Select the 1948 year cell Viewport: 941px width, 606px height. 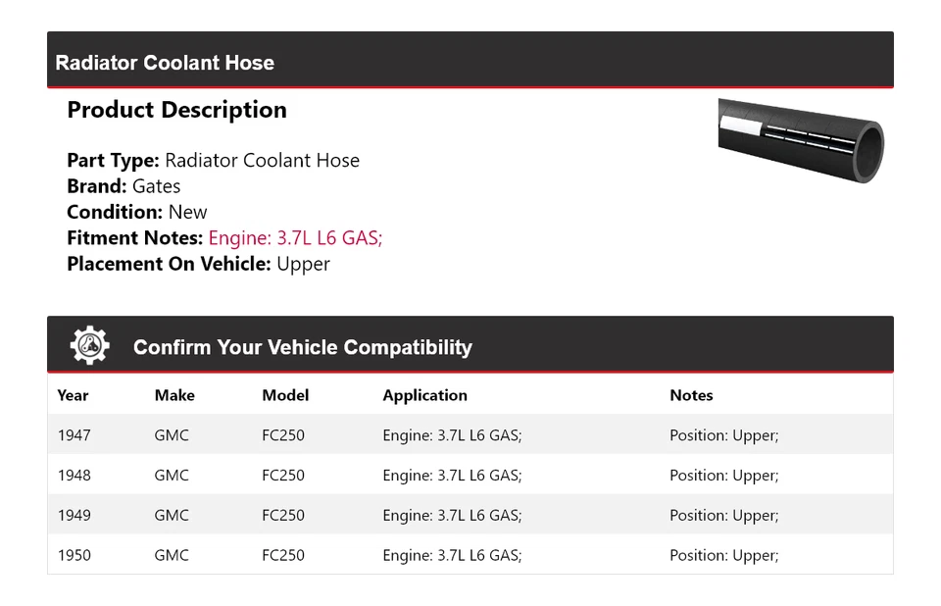pos(74,476)
